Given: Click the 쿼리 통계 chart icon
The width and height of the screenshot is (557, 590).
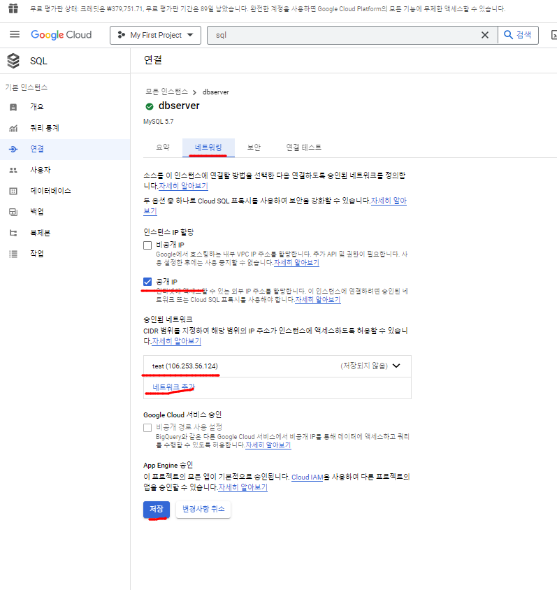Looking at the screenshot, I should coord(13,129).
